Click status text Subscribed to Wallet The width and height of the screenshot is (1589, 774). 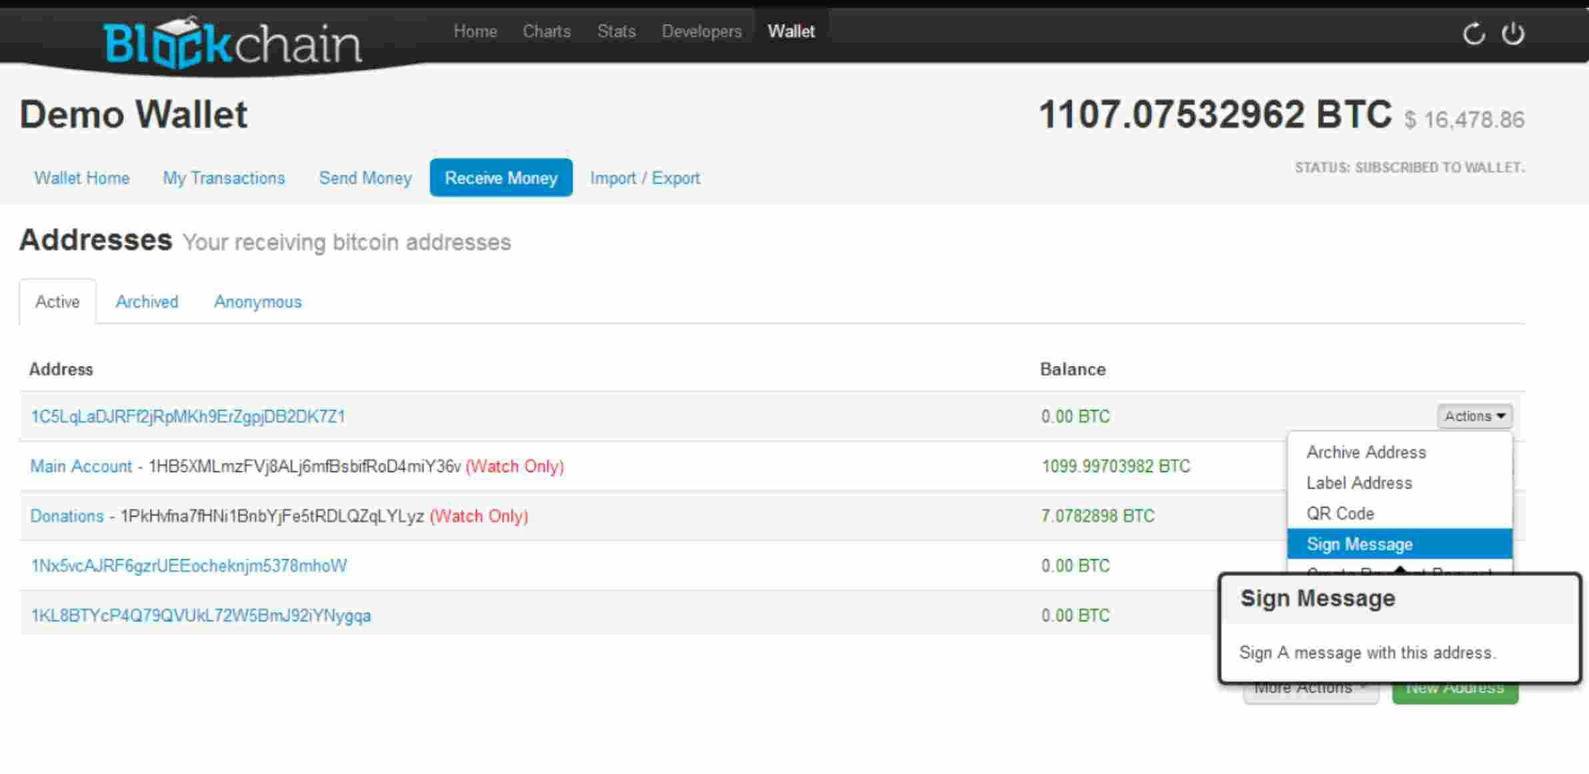(x=1410, y=167)
